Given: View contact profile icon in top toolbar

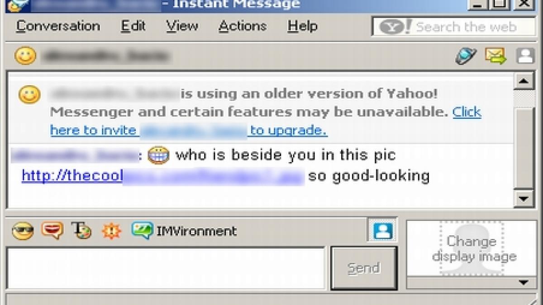Looking at the screenshot, I should tap(525, 56).
